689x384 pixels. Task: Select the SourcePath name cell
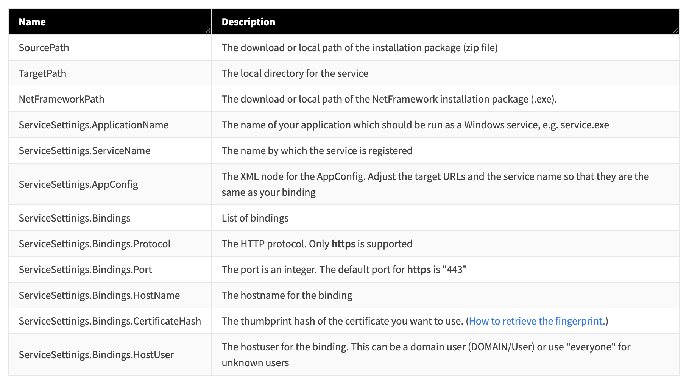44,48
